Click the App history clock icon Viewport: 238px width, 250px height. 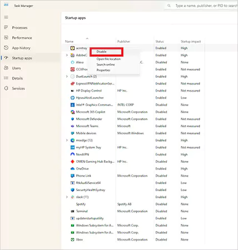pos(6,48)
